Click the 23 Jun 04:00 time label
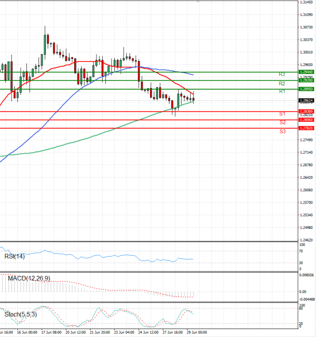The height and width of the screenshot is (337, 316). [x=124, y=332]
